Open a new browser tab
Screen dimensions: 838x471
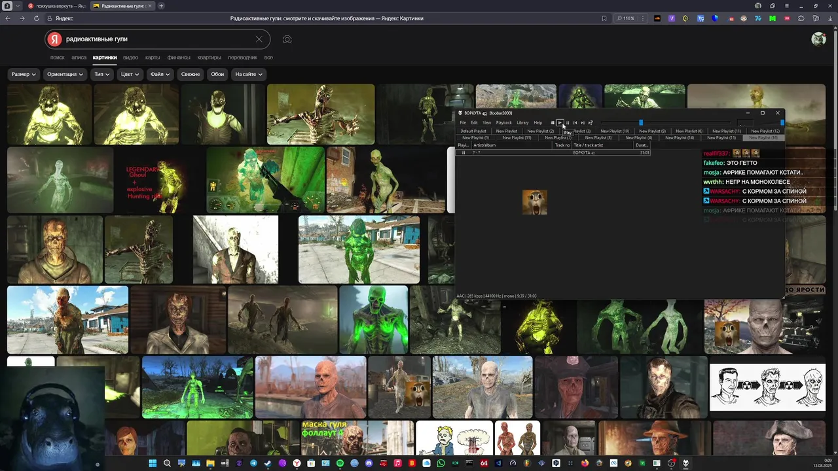point(161,6)
